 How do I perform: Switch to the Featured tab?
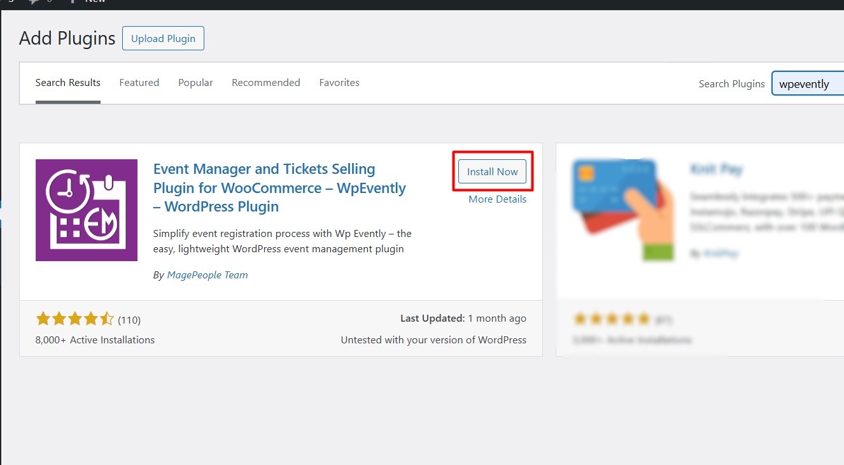pos(139,83)
